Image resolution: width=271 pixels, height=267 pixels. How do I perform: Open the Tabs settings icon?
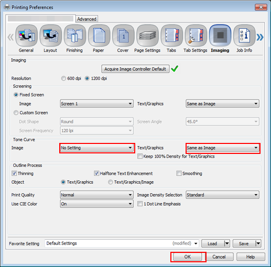coord(172,36)
